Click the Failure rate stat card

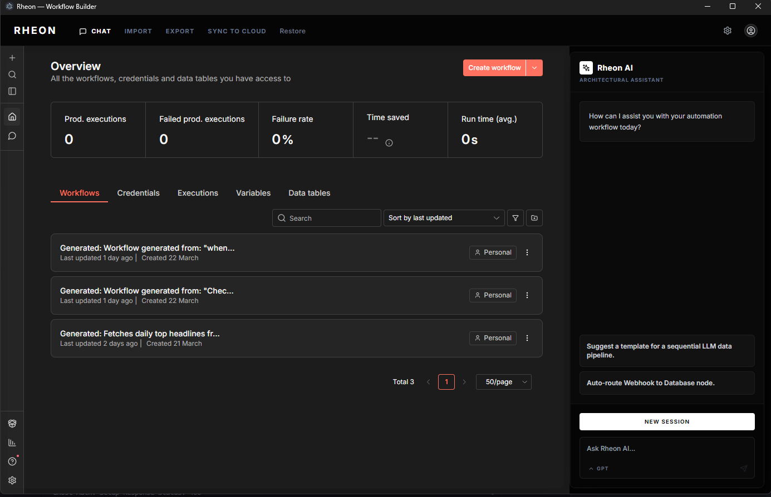[306, 130]
